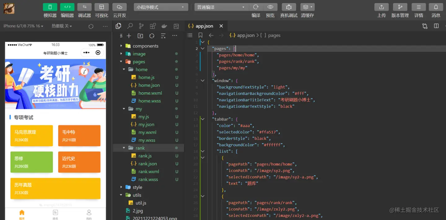Toggle the 调试器 debugger panel button
Screen dimensions: 446x220
click(85, 7)
